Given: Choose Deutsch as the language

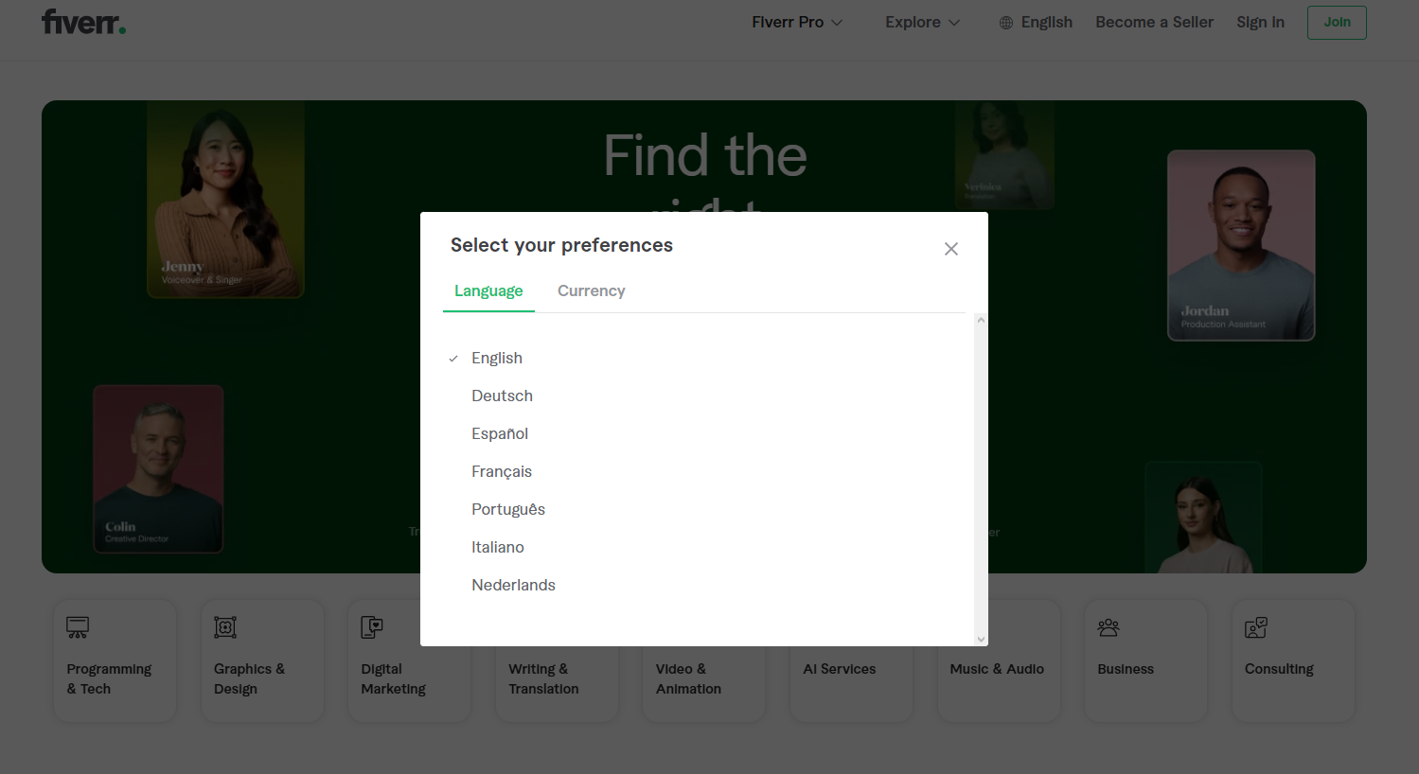Looking at the screenshot, I should [x=502, y=396].
